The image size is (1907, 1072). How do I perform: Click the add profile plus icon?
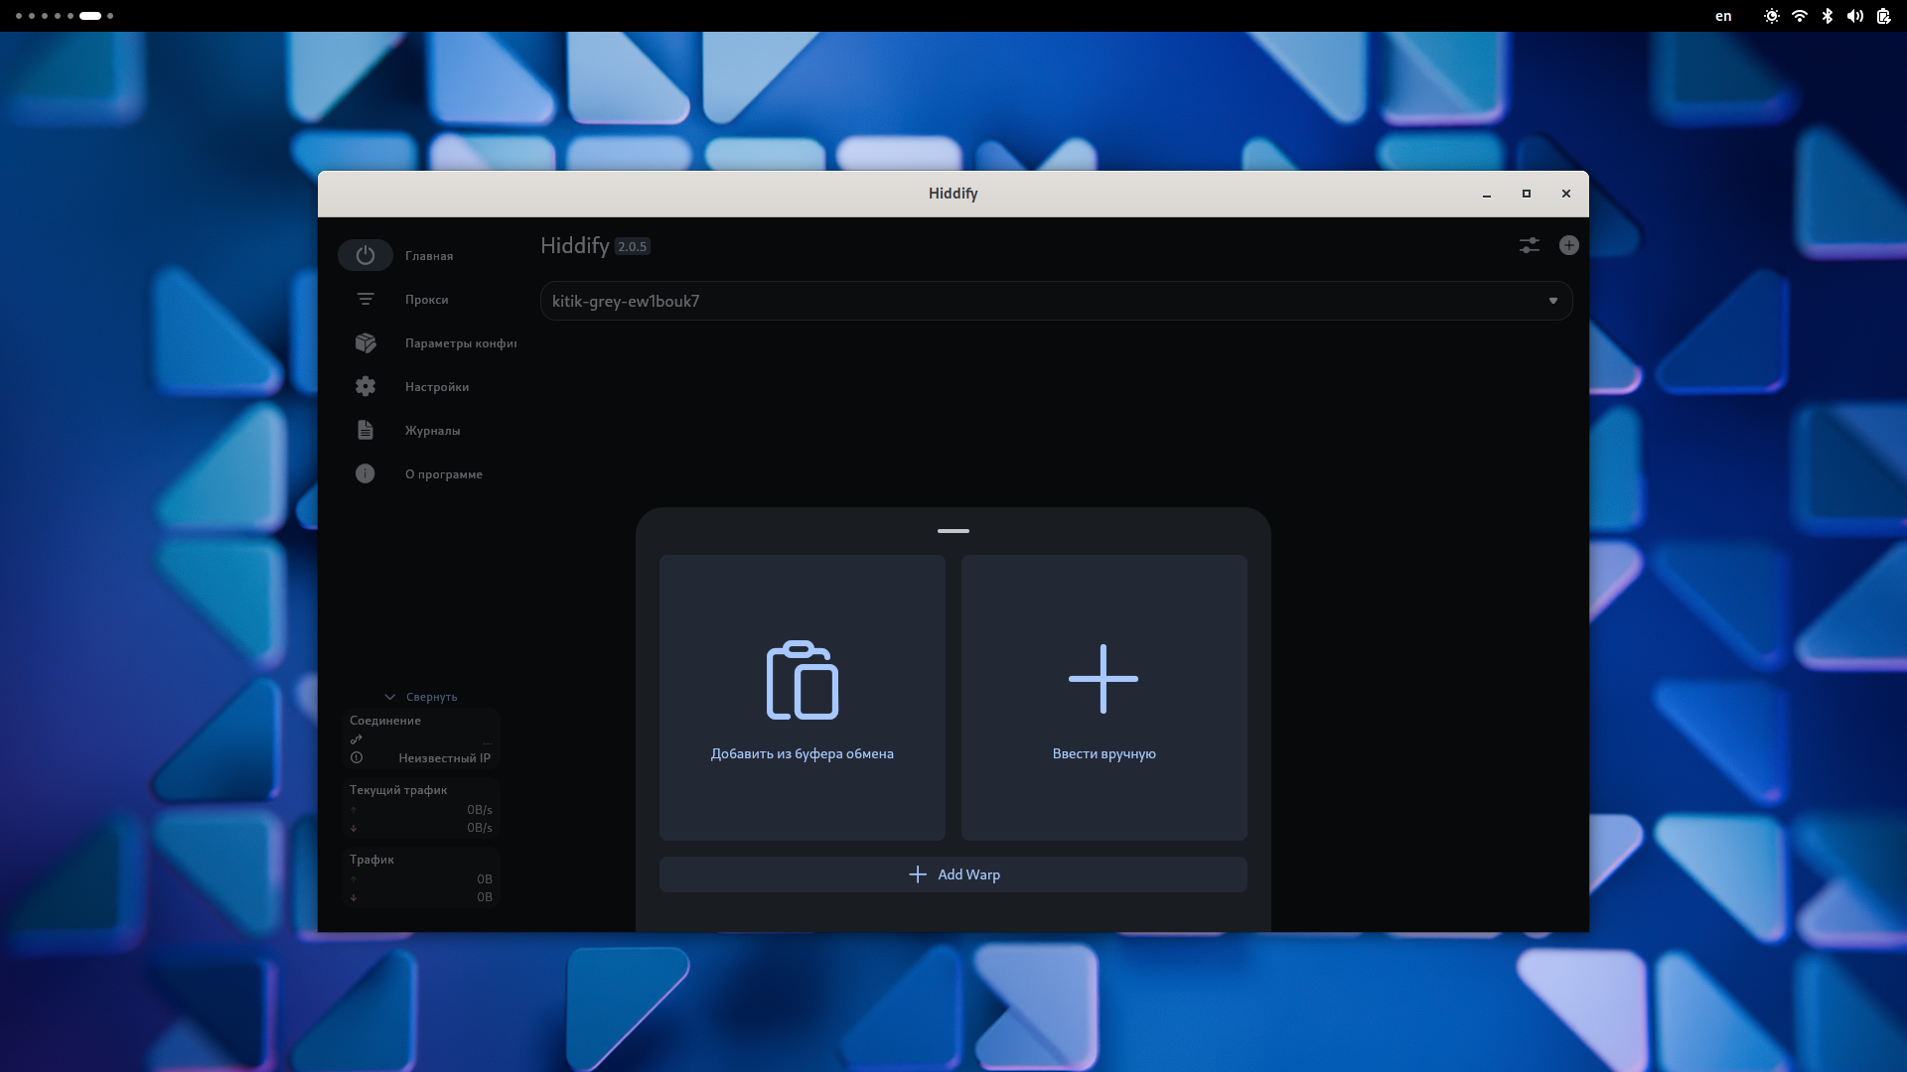pyautogui.click(x=1569, y=245)
